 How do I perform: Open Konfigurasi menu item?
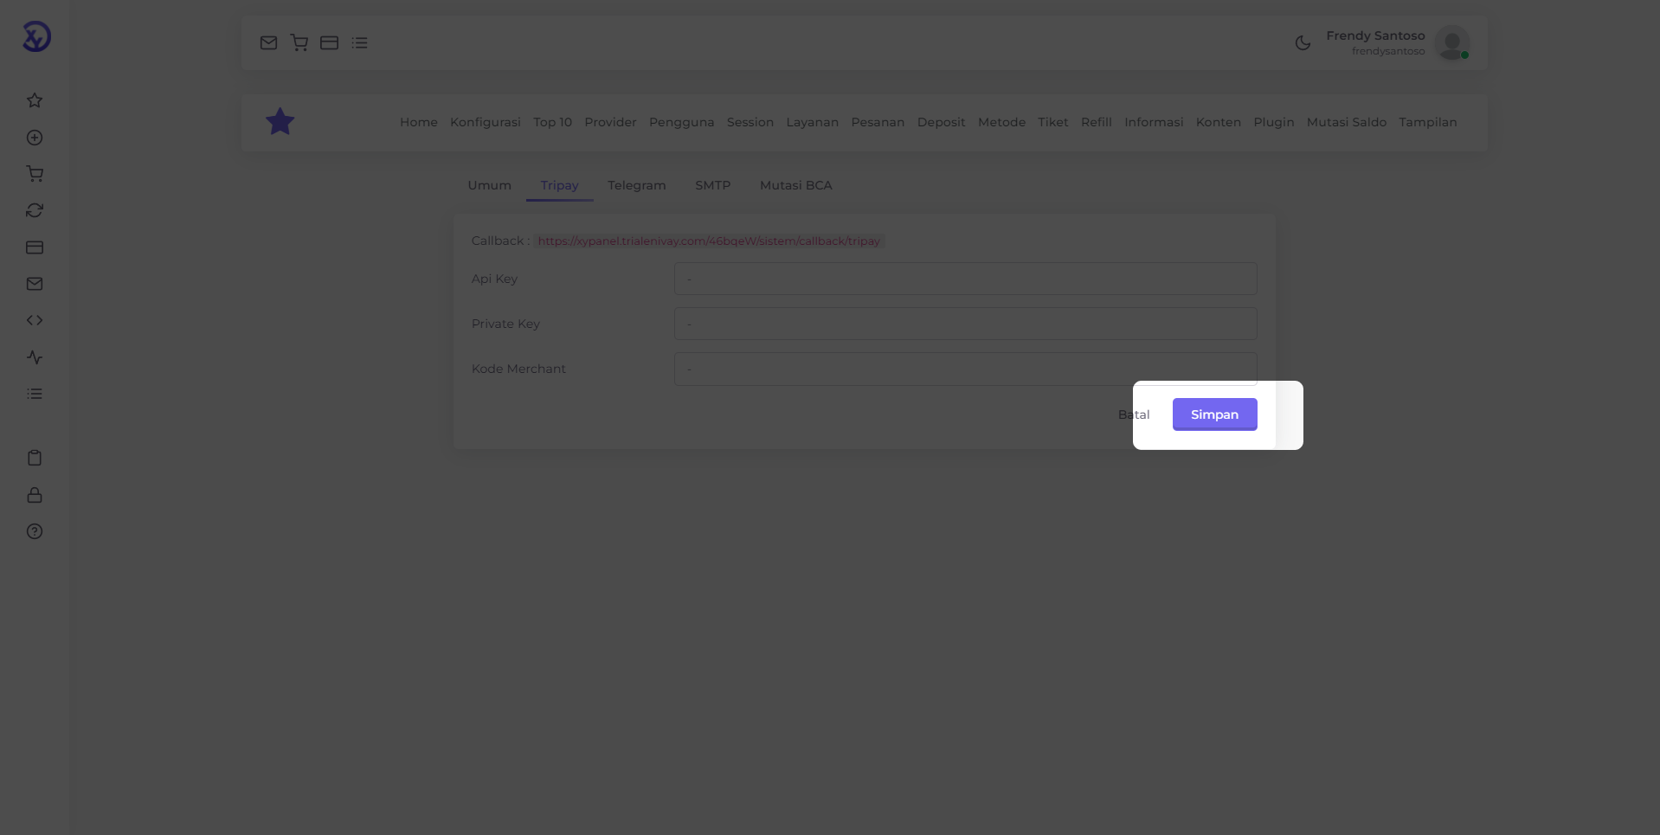486,122
